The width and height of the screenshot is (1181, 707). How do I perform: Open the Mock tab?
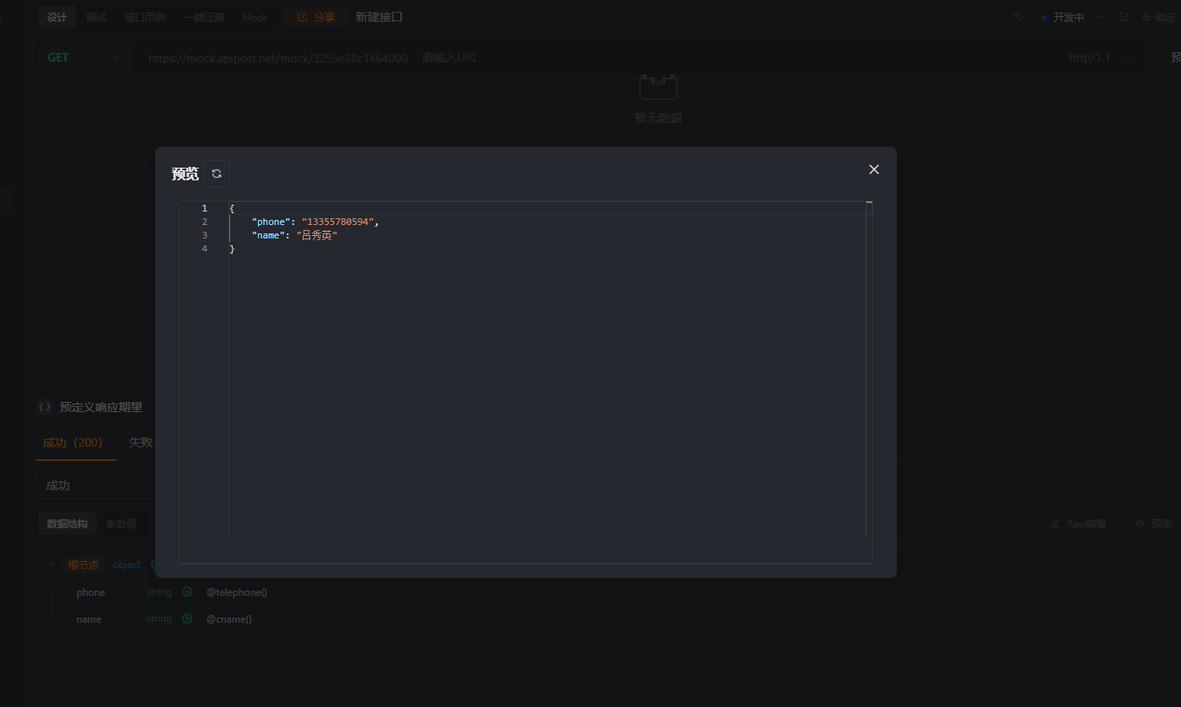click(255, 17)
